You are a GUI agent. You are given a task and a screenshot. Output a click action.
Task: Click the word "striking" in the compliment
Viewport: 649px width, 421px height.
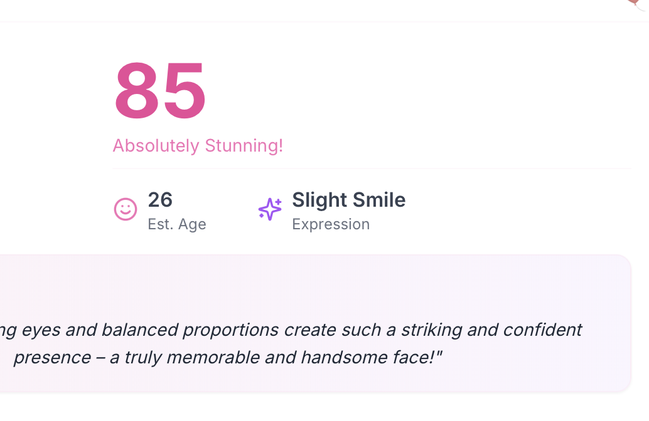tap(432, 330)
